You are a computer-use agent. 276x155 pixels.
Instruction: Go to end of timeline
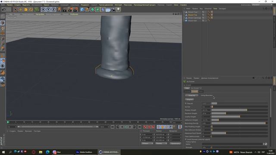point(139,127)
